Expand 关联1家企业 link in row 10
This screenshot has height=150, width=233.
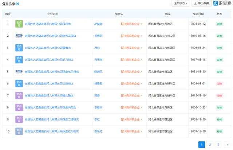[x=131, y=131]
